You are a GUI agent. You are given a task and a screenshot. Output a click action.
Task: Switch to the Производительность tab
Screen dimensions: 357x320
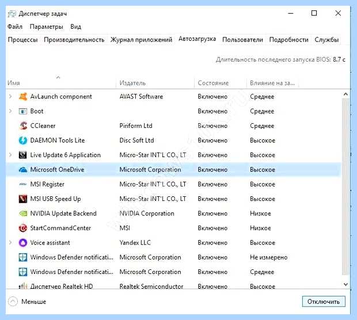point(74,40)
